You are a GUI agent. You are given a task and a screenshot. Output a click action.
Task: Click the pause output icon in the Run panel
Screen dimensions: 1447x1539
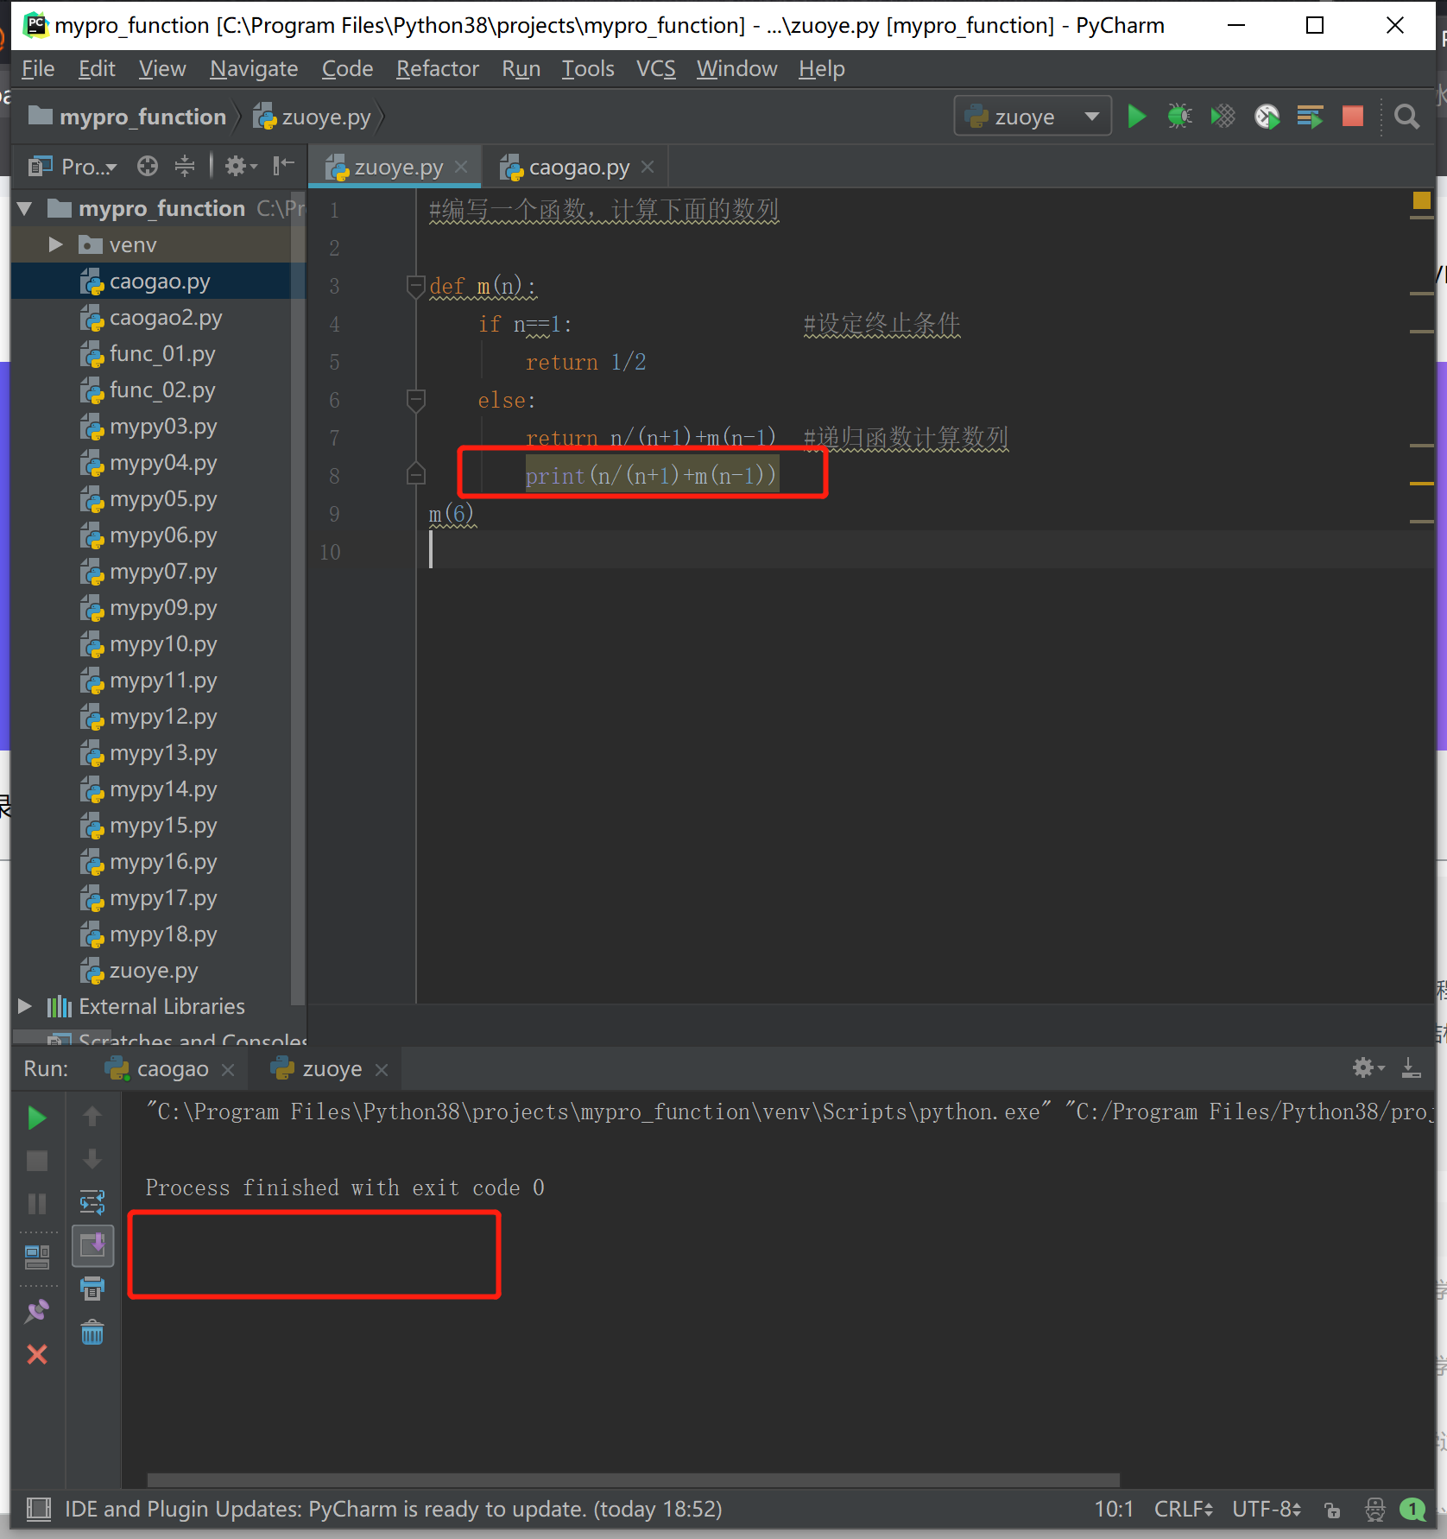[x=36, y=1203]
